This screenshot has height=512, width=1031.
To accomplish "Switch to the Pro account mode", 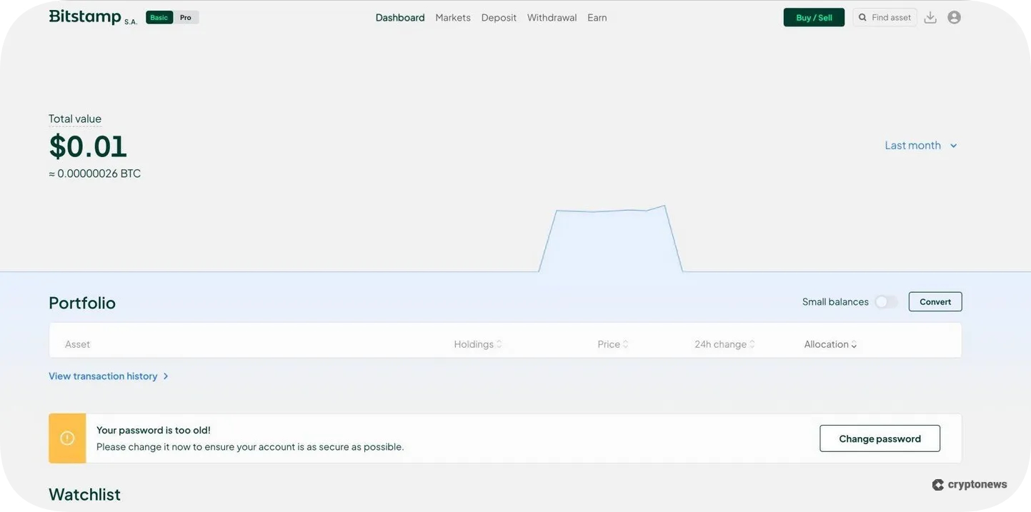I will [184, 16].
